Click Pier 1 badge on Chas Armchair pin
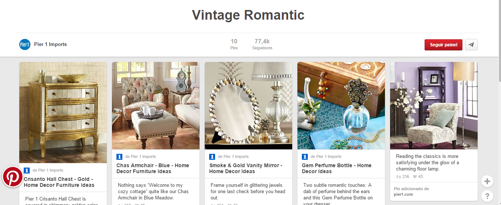Viewport: 501px width, 205px height. coord(119,156)
